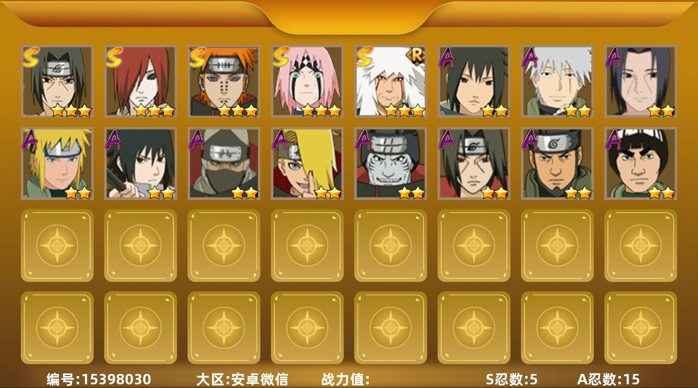698x388 pixels.
Task: Select the hooded masked green-eyed ninja portrait
Action: click(223, 164)
